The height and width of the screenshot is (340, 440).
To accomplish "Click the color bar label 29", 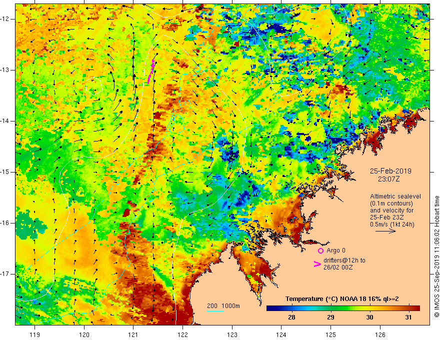I will click(x=330, y=317).
